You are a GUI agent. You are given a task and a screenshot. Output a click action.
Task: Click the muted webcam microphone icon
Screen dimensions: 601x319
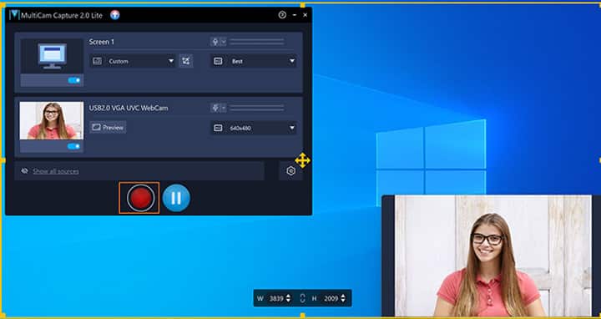pos(215,108)
